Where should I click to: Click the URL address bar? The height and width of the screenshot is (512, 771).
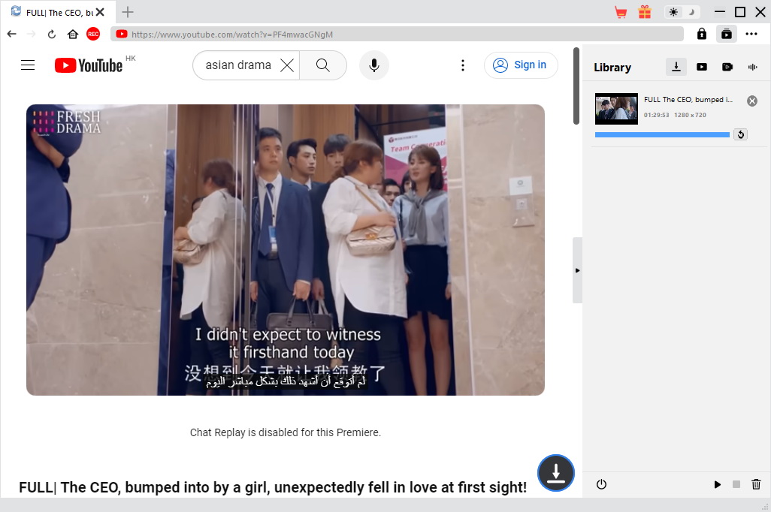398,34
